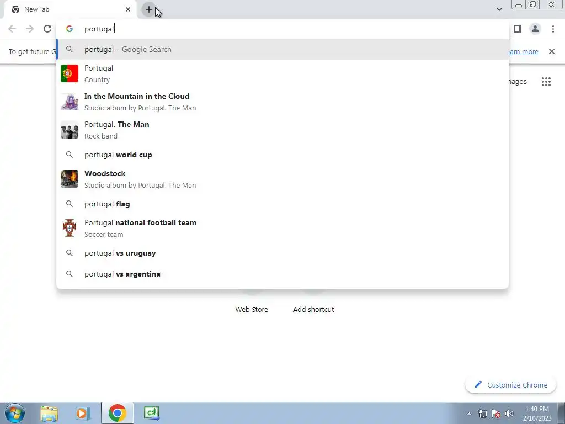Click the Woodstock album cover thumbnail
Viewport: 565px width, 424px height.
click(x=70, y=179)
